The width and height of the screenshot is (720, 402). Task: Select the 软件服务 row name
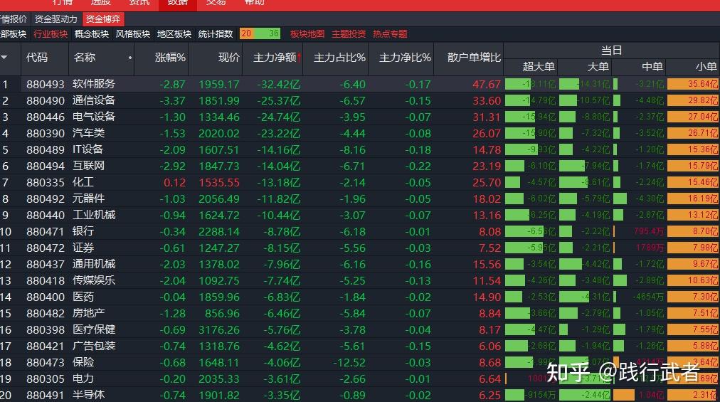pos(94,84)
